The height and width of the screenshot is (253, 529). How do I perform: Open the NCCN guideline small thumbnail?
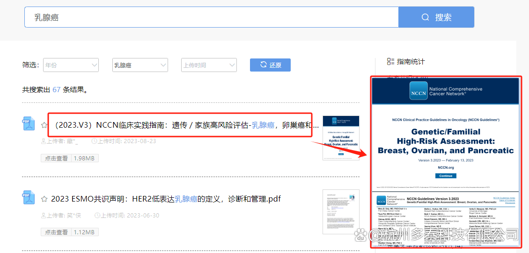pos(341,138)
